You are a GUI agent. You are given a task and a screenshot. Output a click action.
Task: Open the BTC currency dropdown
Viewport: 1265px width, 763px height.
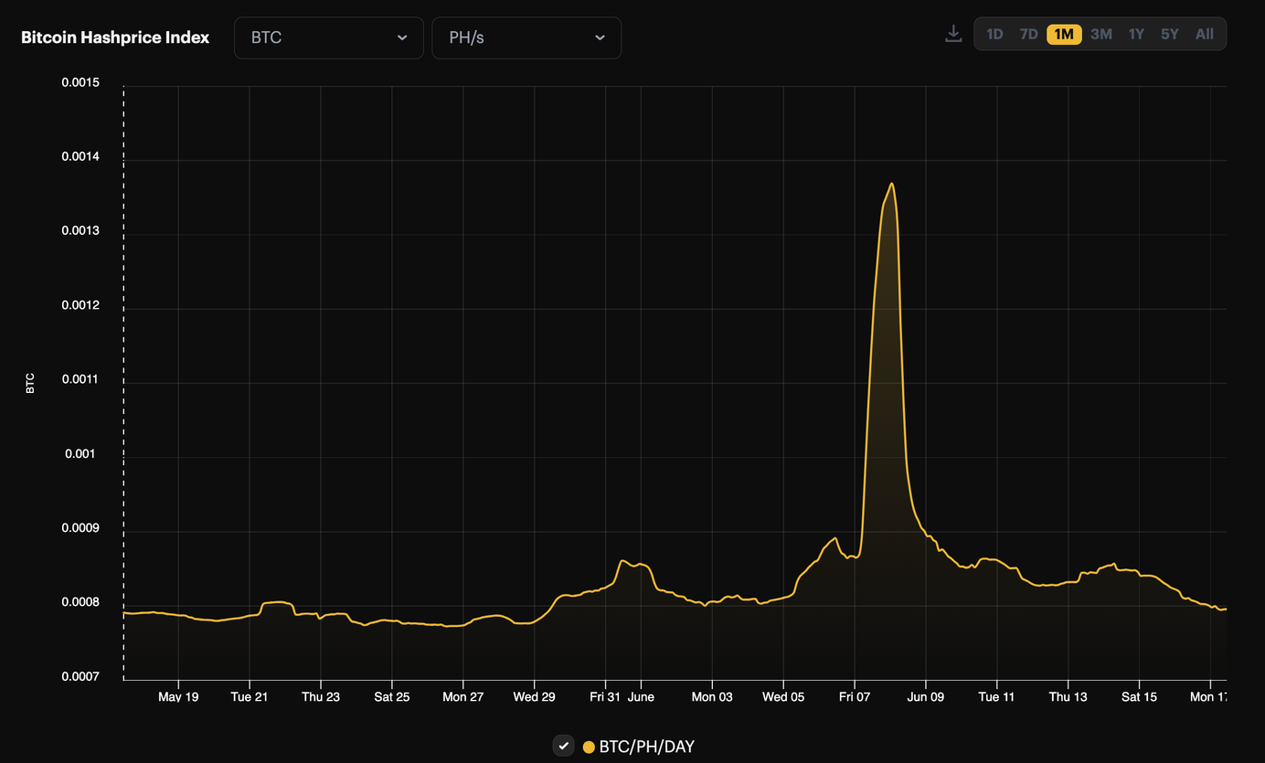[x=329, y=37]
